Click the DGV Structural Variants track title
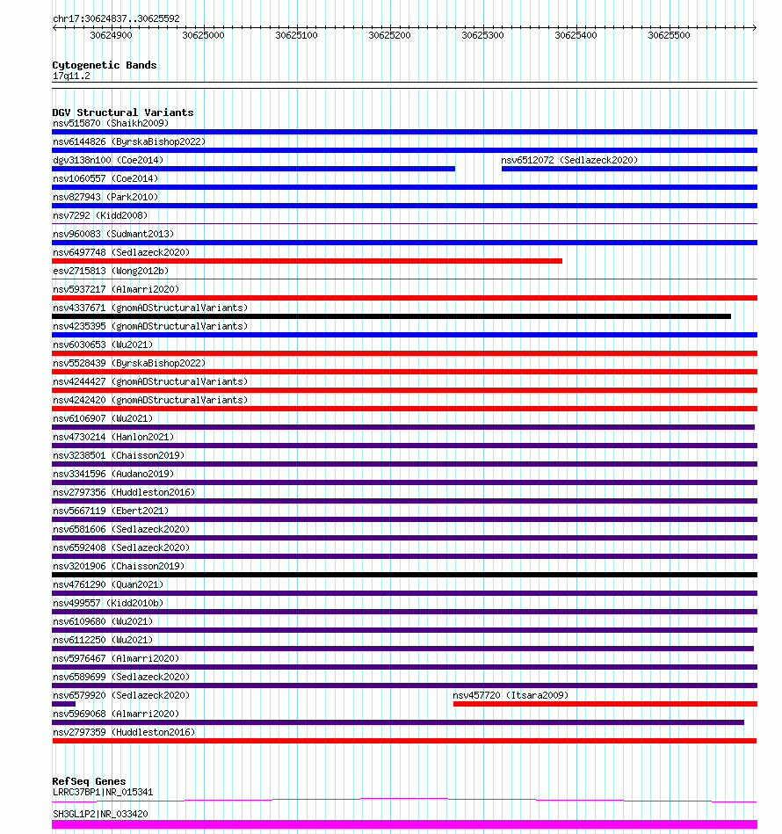Viewport: 782px width, 834px height. point(123,112)
